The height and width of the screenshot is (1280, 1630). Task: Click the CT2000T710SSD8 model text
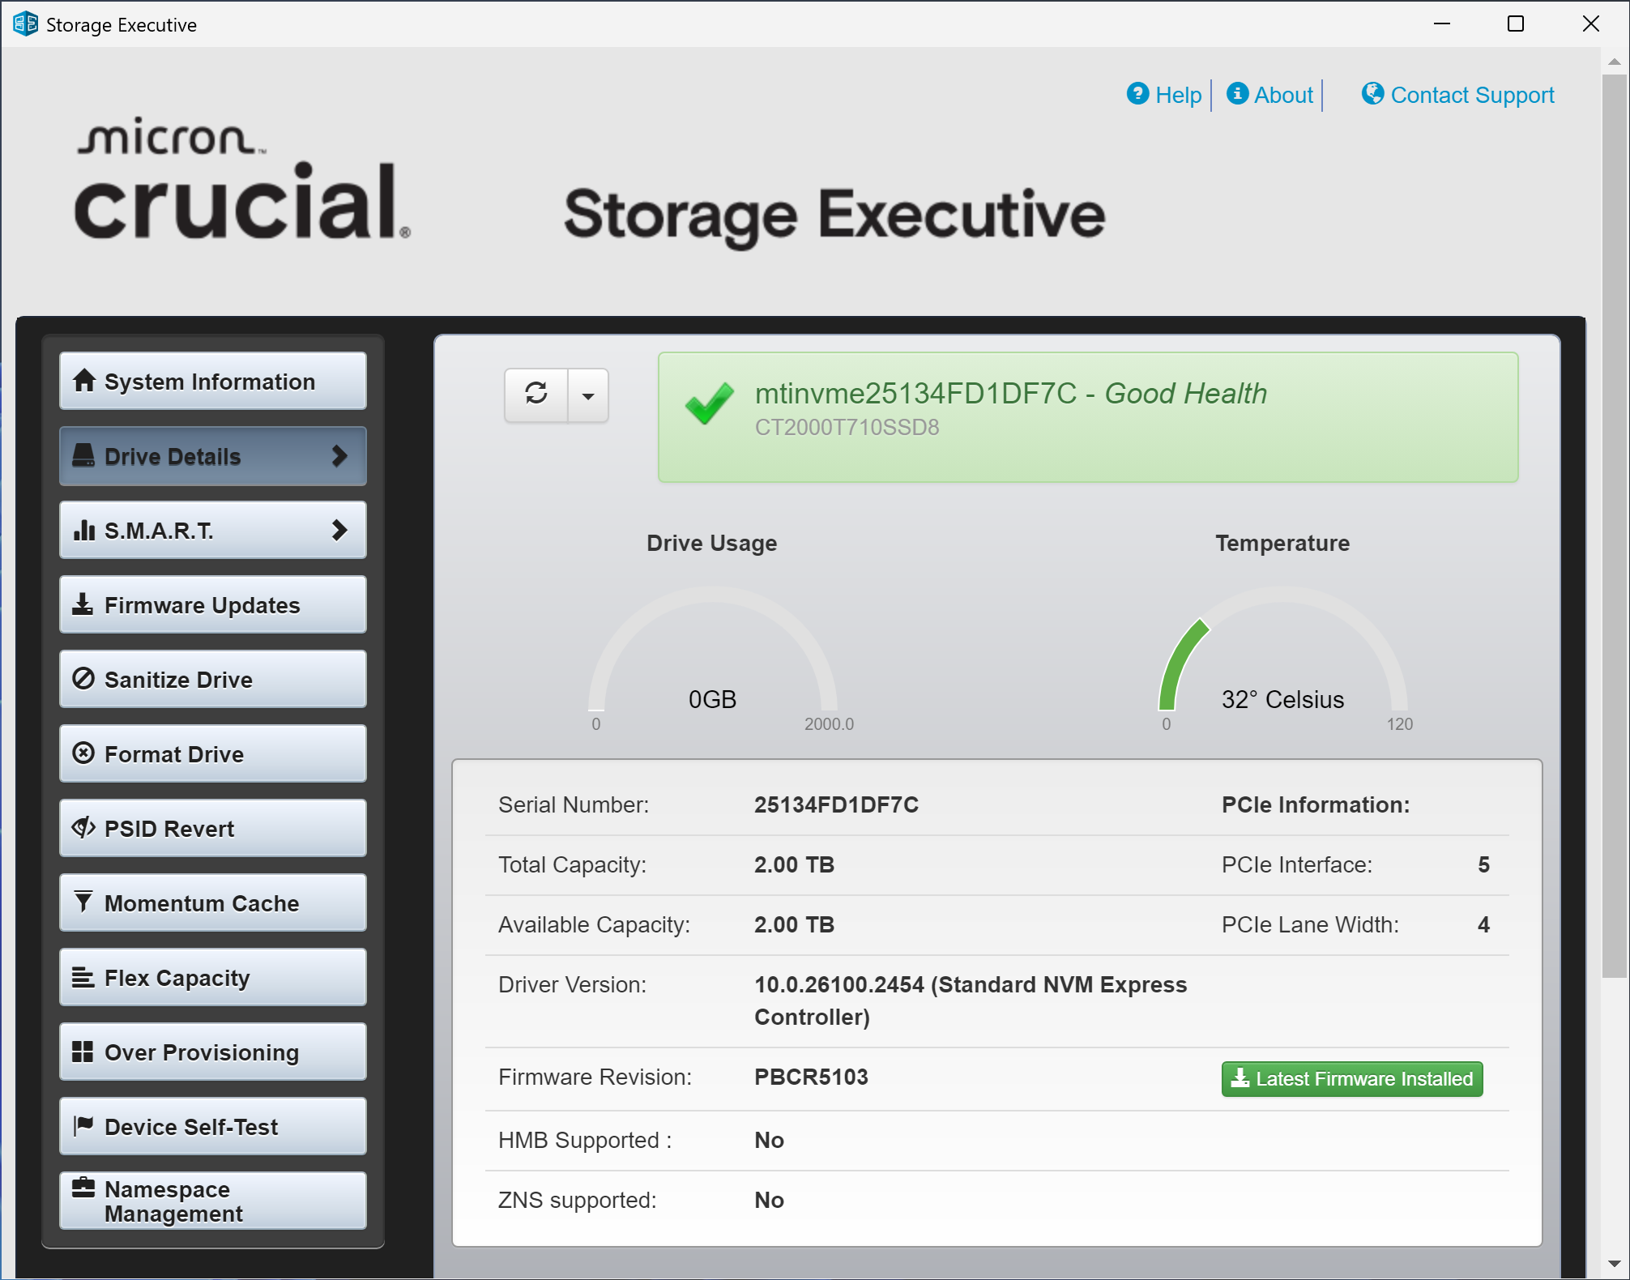click(x=847, y=427)
